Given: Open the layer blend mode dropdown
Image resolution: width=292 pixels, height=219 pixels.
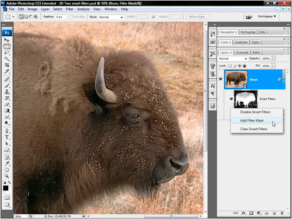Looking at the screenshot, I should click(x=232, y=58).
